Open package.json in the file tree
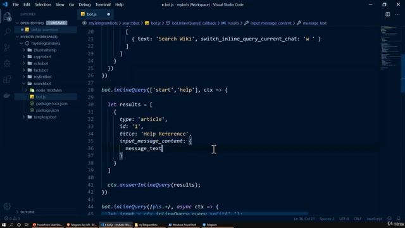The image size is (405, 228). point(47,110)
